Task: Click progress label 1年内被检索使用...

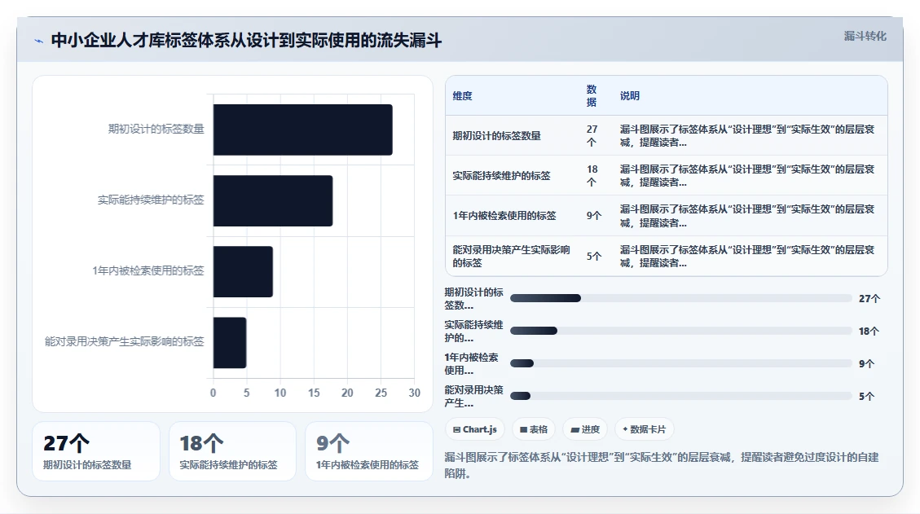Action: click(x=471, y=364)
